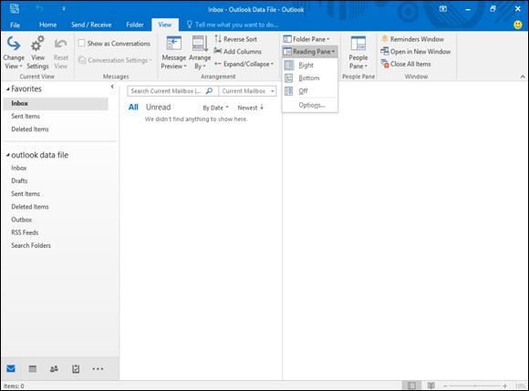This screenshot has height=391, width=529.
Task: Open the ribbon display options
Action: (443, 9)
